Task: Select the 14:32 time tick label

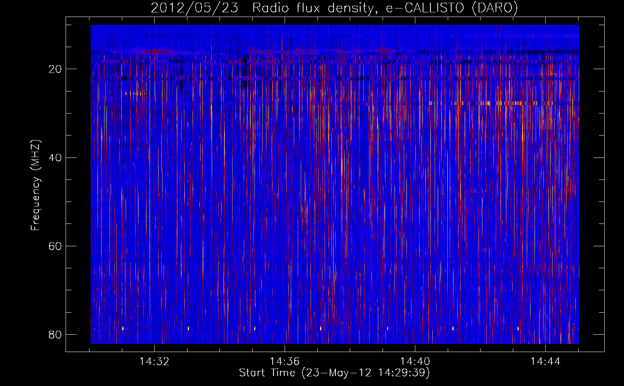Action: click(x=154, y=362)
